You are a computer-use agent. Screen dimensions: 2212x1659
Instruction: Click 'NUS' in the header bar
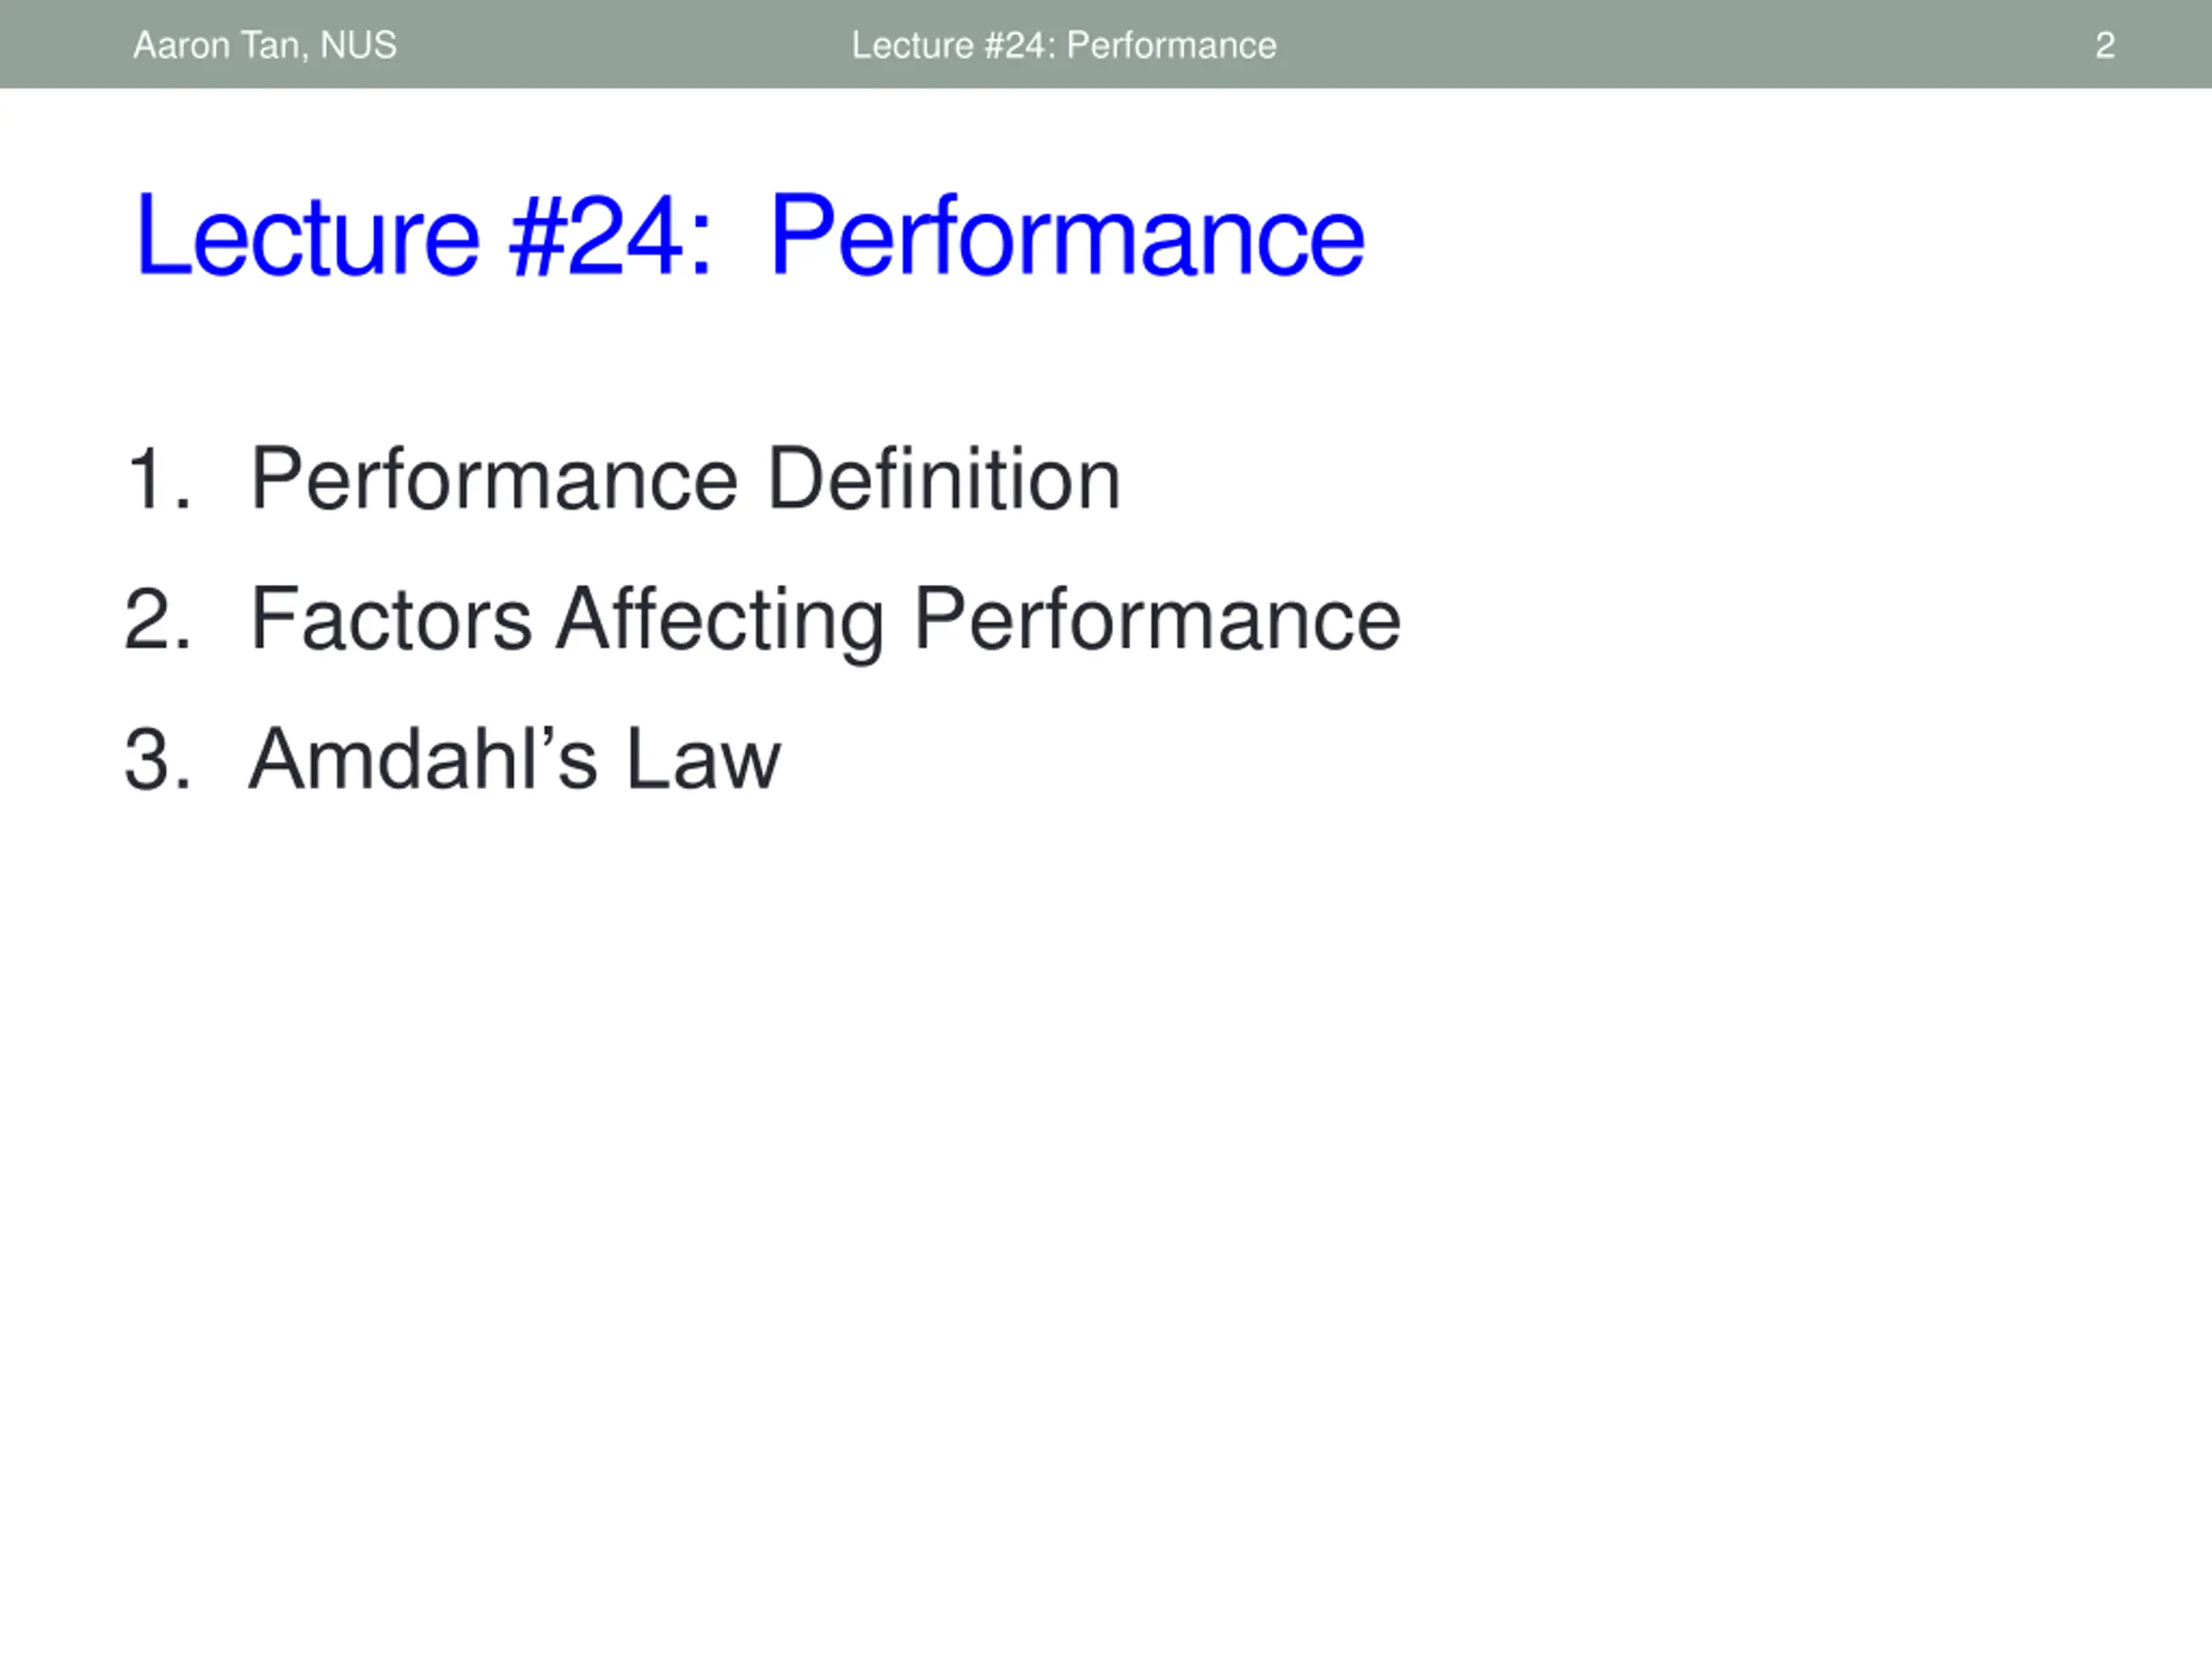tap(358, 46)
